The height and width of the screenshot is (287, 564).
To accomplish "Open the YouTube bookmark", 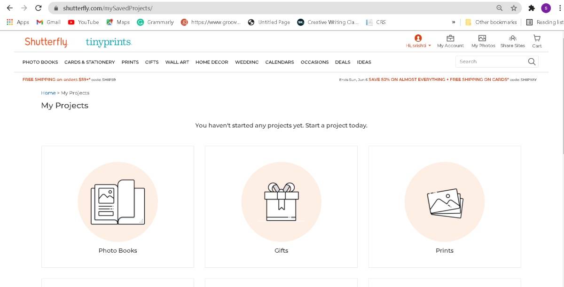I will pyautogui.click(x=83, y=22).
